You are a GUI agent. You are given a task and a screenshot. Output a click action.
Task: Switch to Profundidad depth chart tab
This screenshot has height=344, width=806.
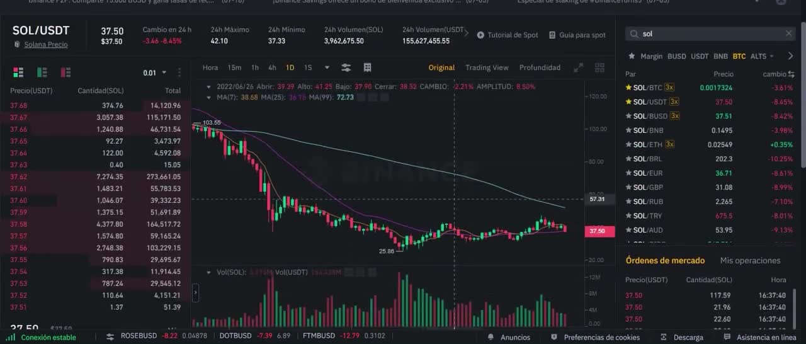(x=540, y=67)
